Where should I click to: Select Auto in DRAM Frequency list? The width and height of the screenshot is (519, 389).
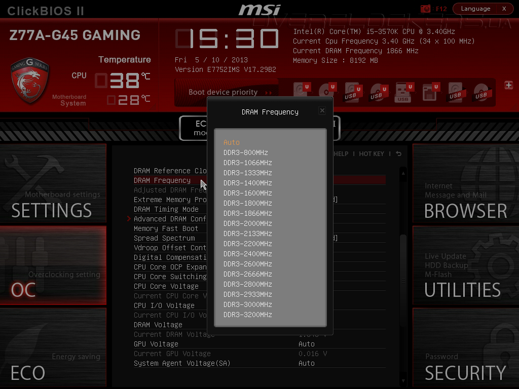click(x=231, y=142)
